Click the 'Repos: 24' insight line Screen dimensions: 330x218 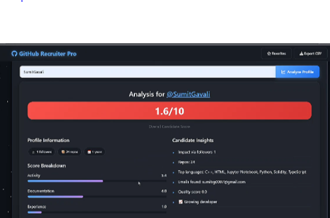(x=187, y=162)
